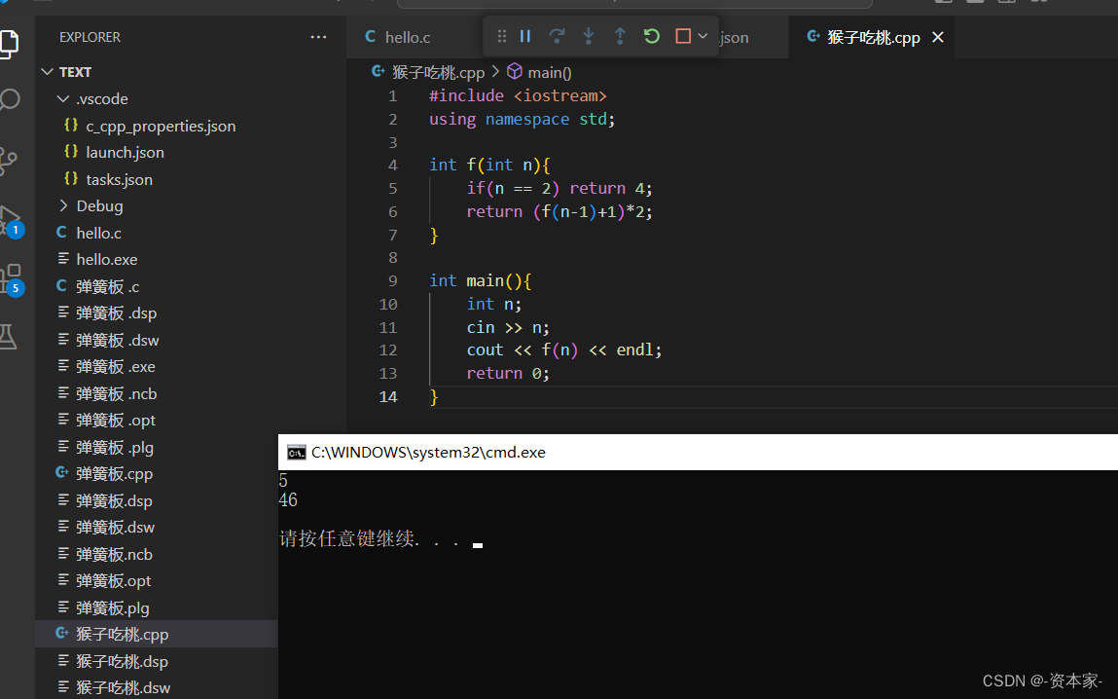Place cursor on 'using namespace std;' line
The image size is (1118, 699).
point(522,119)
